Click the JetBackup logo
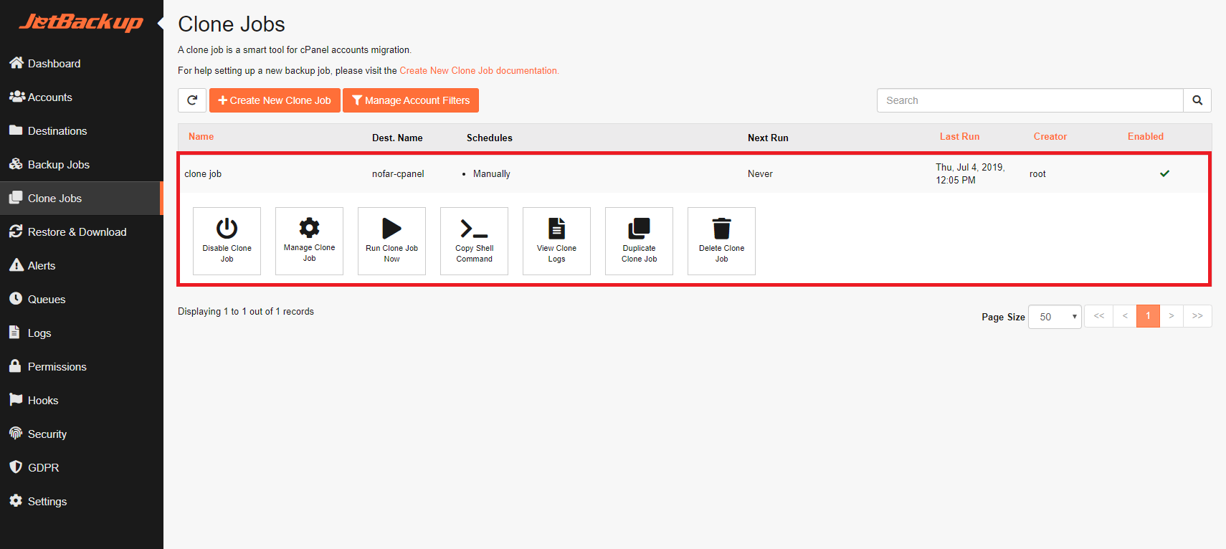This screenshot has height=549, width=1226. tap(81, 22)
